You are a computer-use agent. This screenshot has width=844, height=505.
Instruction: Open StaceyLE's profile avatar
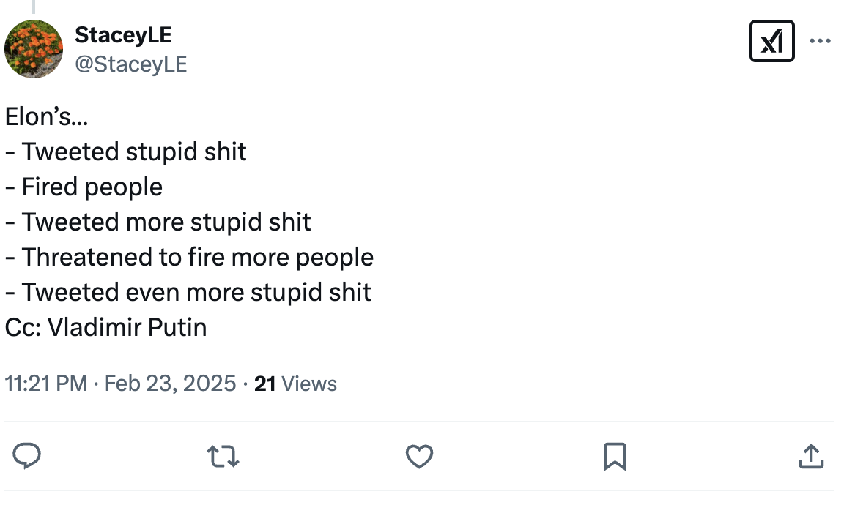[34, 49]
